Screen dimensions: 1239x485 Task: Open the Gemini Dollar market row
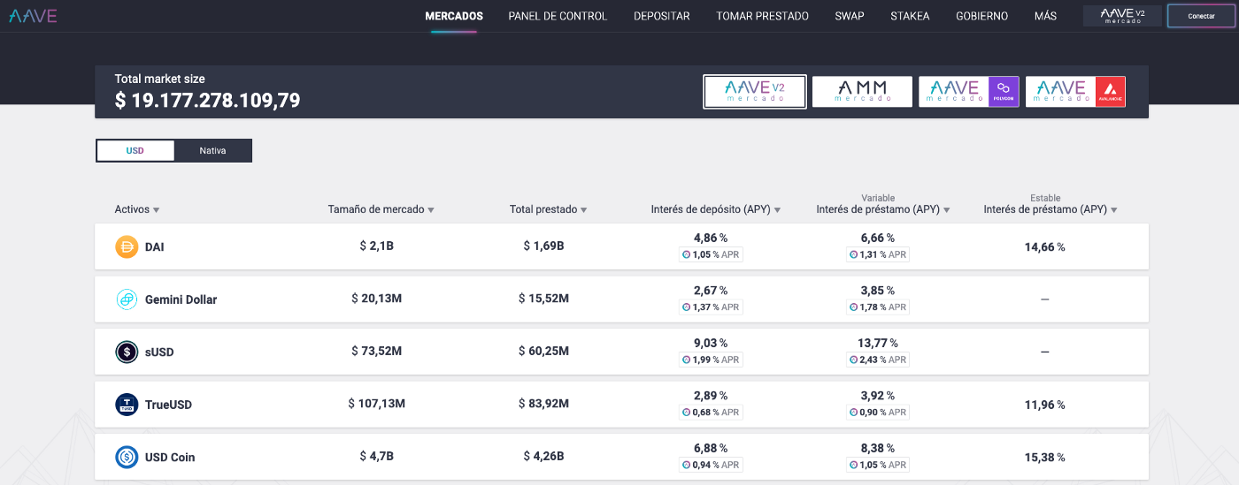621,299
